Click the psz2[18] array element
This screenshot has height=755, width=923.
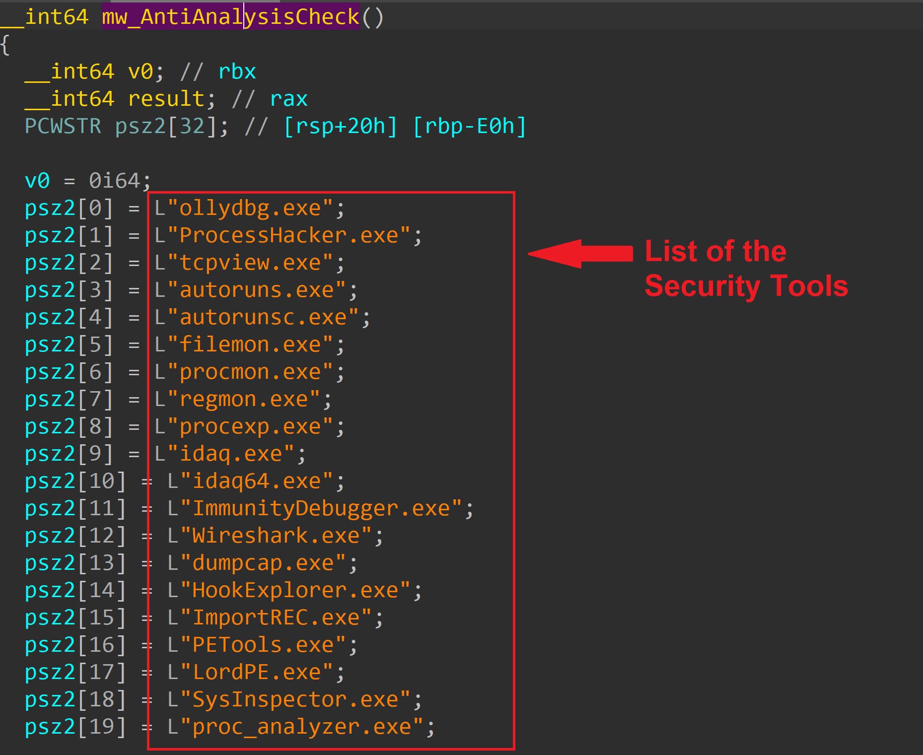76,699
